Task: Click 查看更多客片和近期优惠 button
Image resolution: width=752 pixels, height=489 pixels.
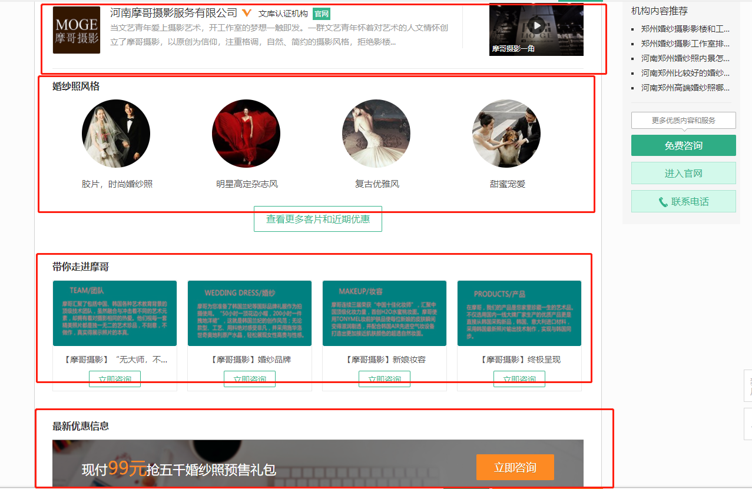Action: click(x=318, y=219)
